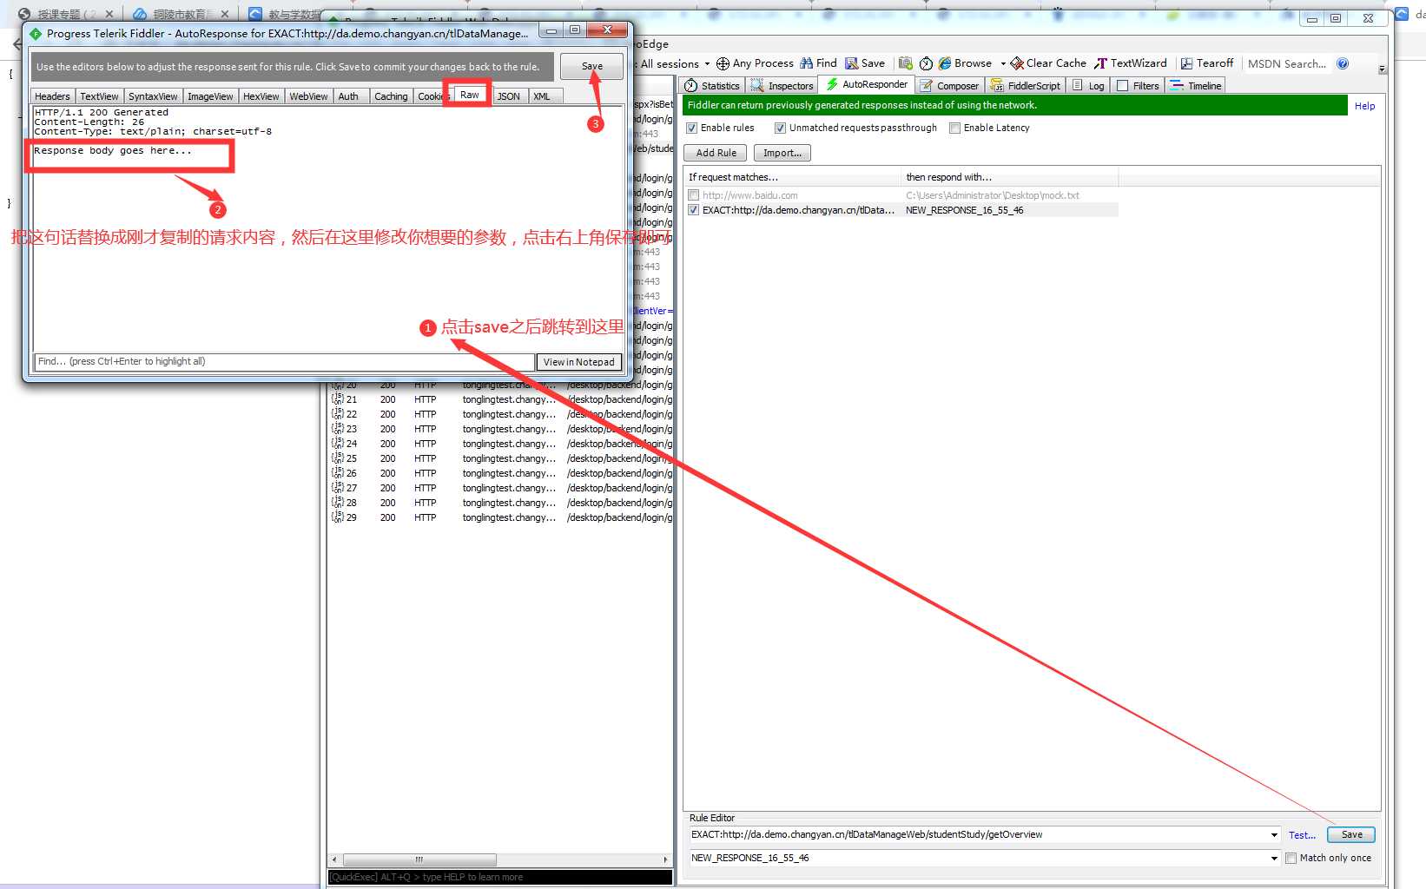Switch to the Headers tab in the AutoResponse editor
Image resolution: width=1426 pixels, height=889 pixels.
tap(52, 96)
